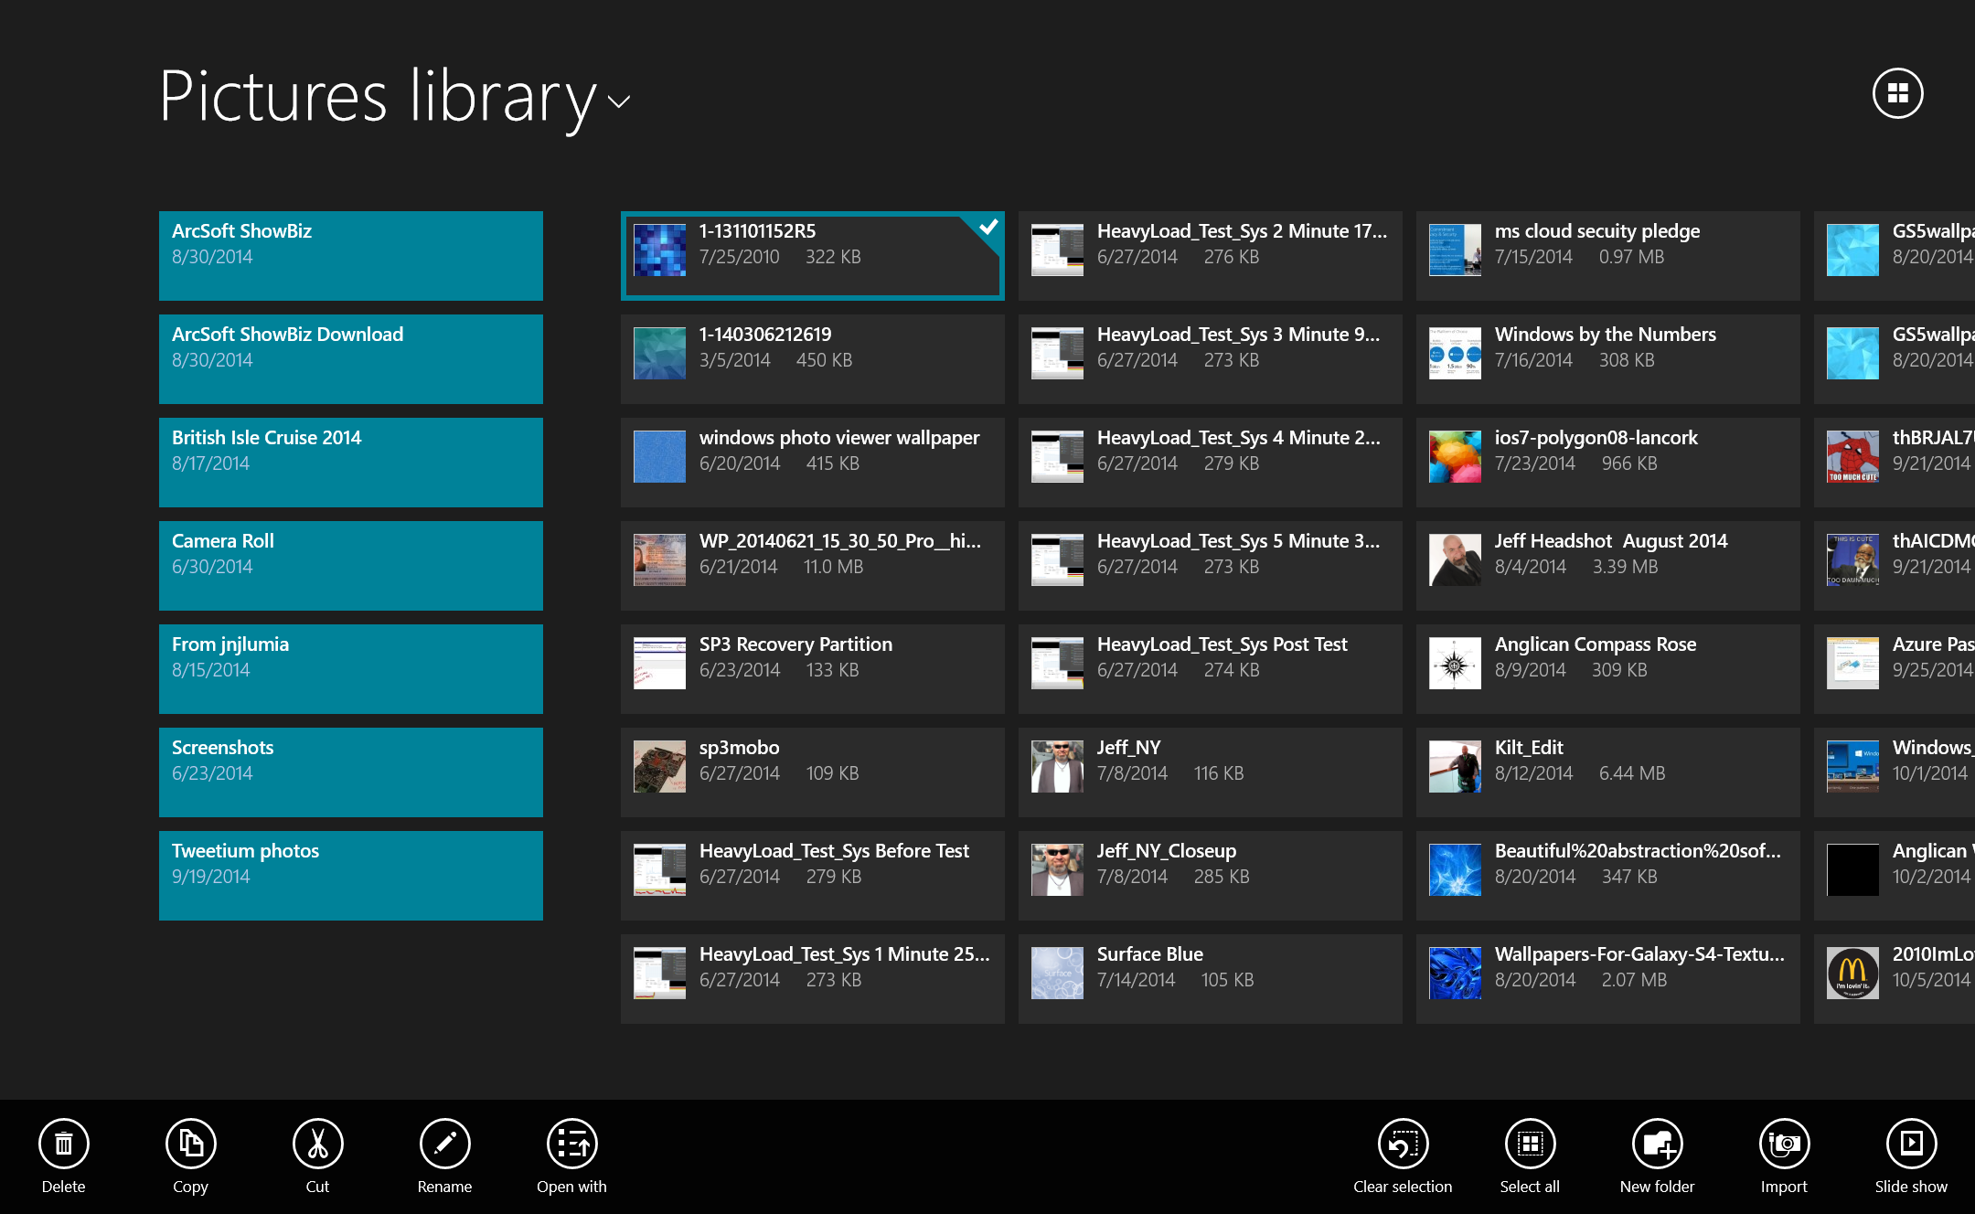Select ms cloud secuity pledge thumbnail
The height and width of the screenshot is (1214, 1975).
coord(1455,250)
